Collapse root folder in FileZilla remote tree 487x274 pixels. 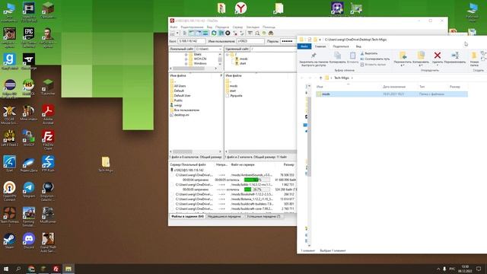228,54
